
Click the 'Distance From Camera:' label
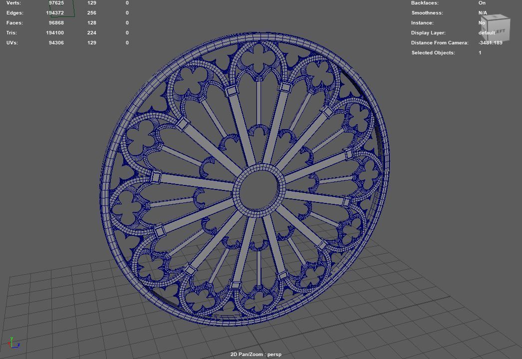point(440,42)
